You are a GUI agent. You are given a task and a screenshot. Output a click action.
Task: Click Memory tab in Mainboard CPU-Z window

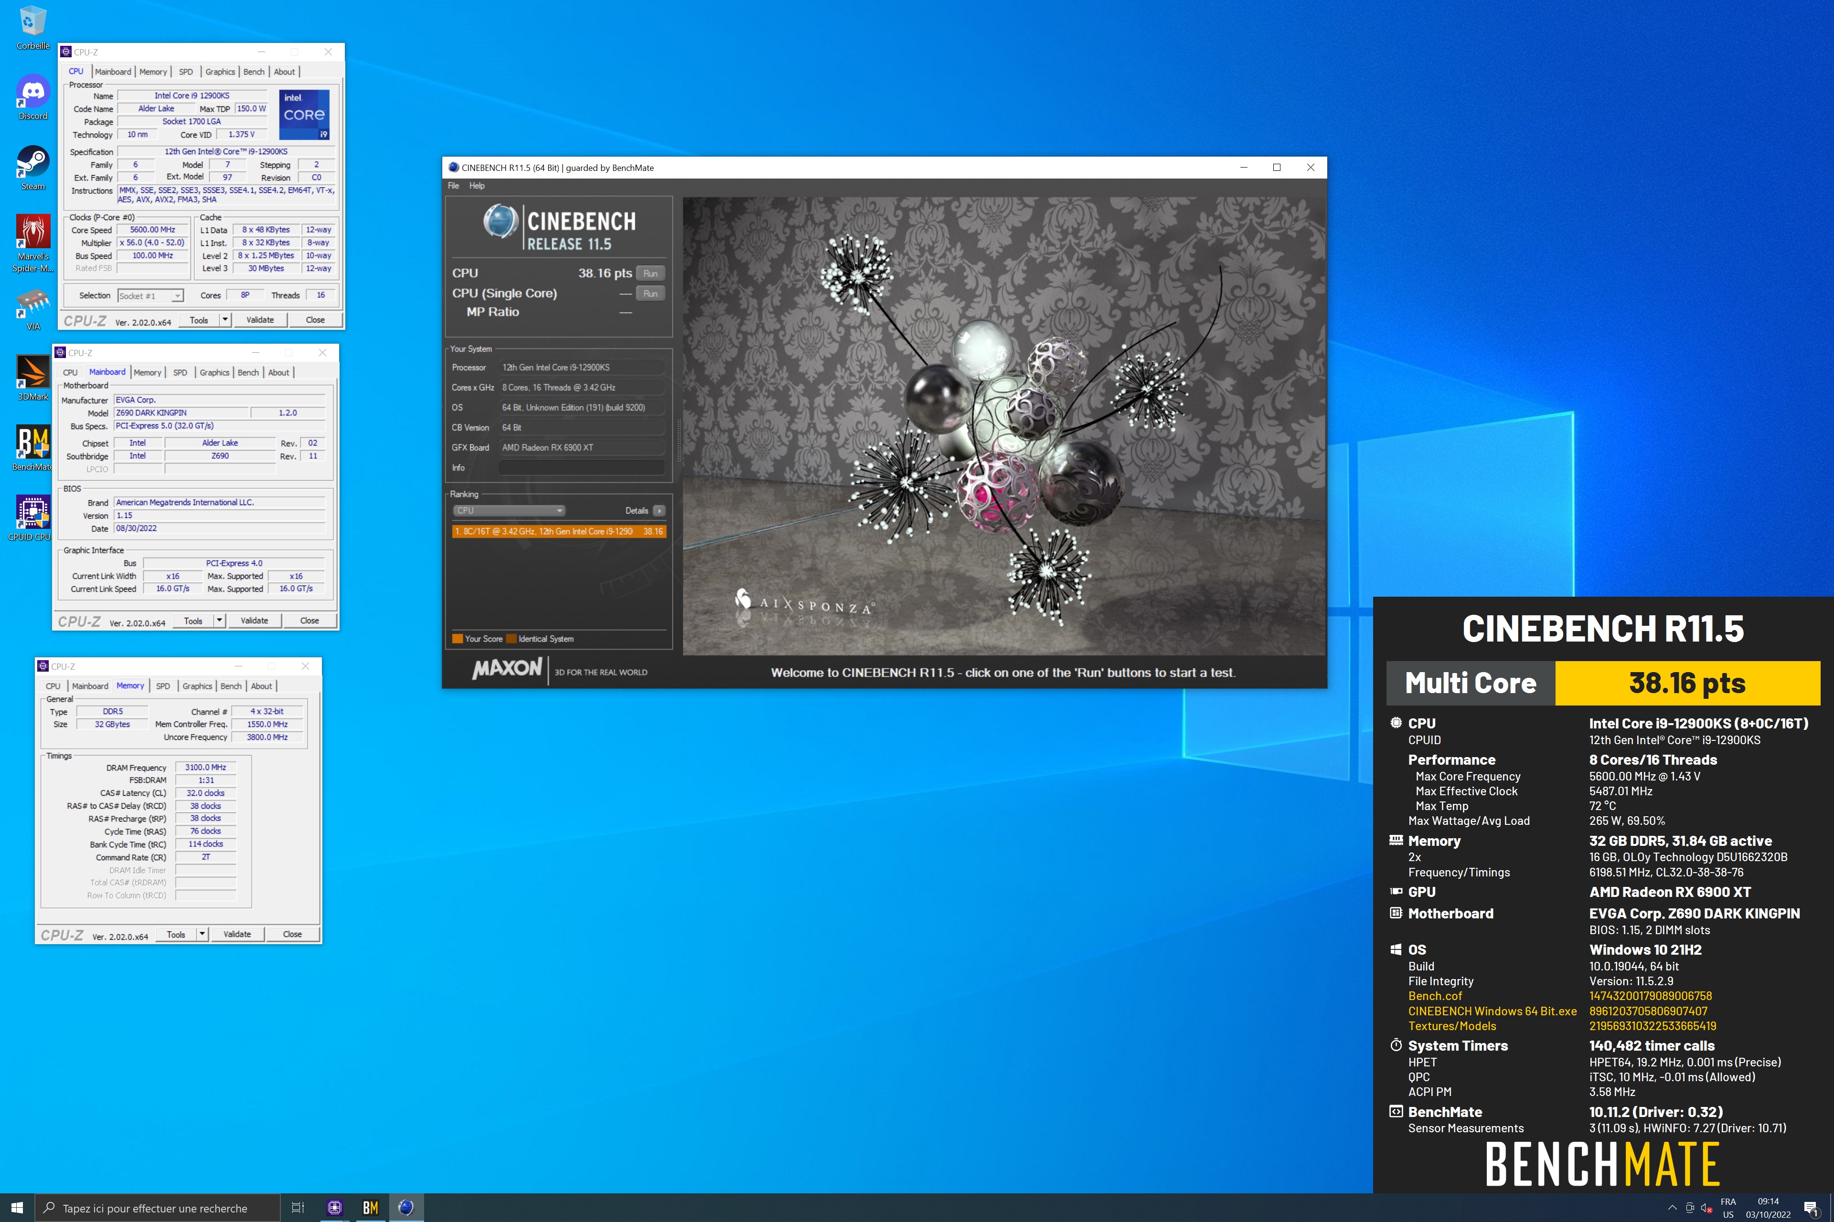148,372
